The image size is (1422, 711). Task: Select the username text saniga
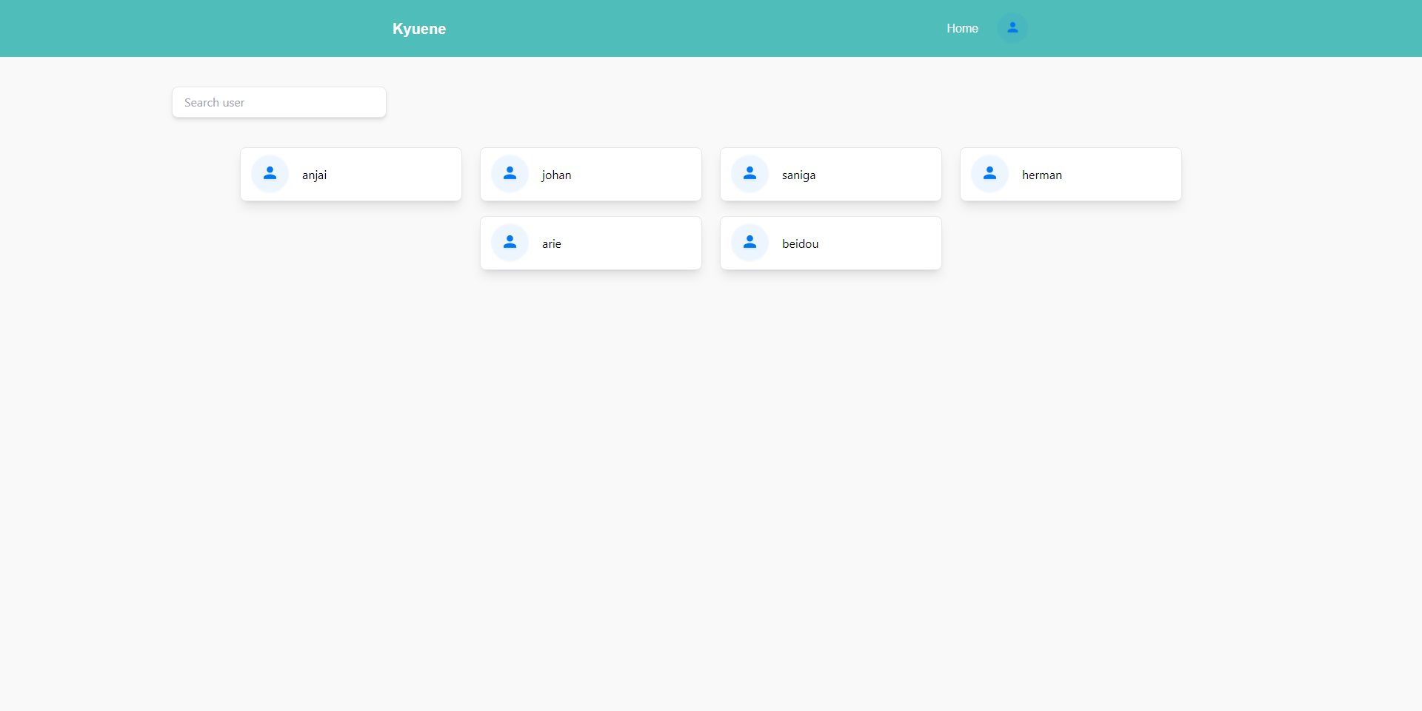coord(798,175)
